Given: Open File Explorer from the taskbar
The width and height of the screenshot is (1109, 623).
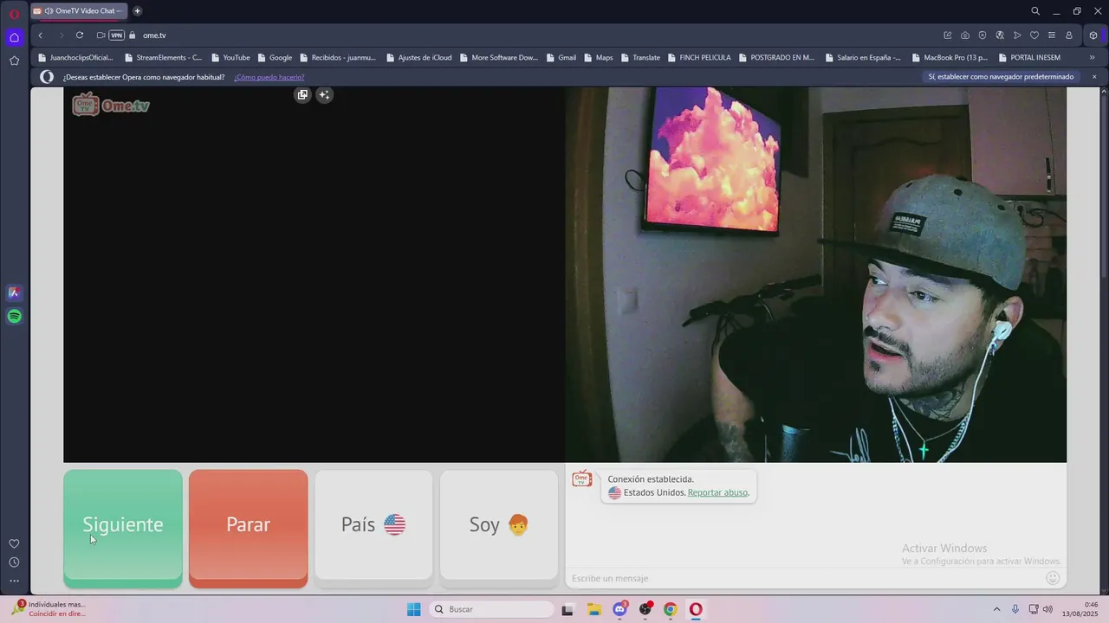Looking at the screenshot, I should [594, 609].
